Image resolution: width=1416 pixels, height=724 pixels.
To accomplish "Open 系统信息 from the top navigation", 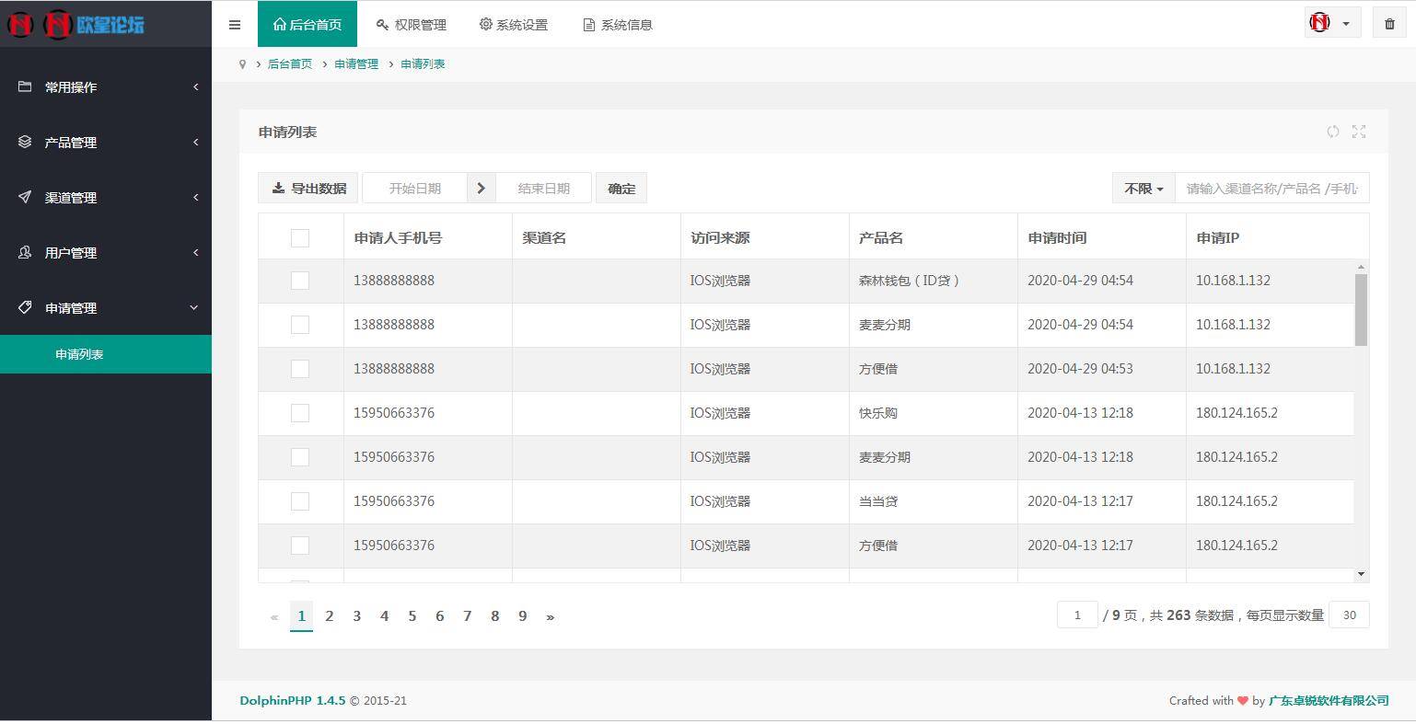I will (617, 25).
